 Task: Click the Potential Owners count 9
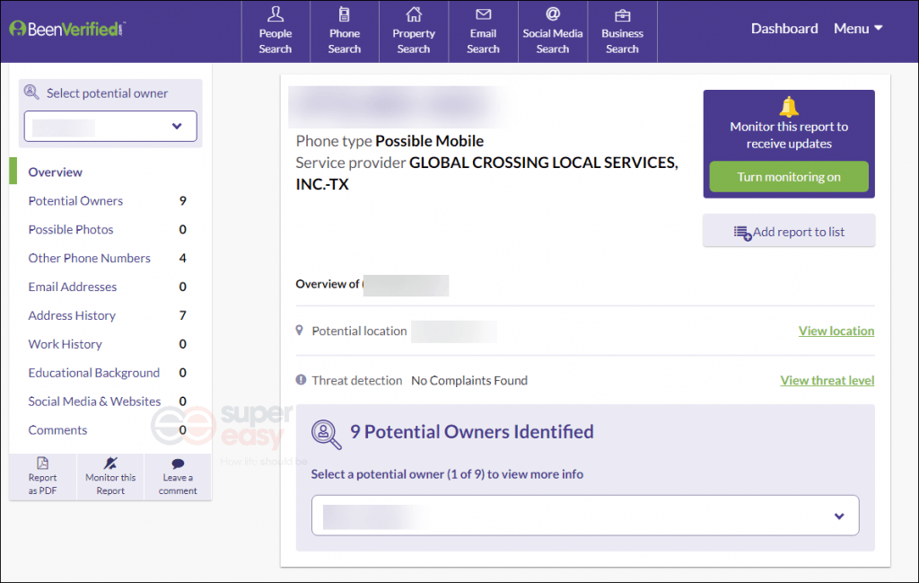click(x=182, y=200)
